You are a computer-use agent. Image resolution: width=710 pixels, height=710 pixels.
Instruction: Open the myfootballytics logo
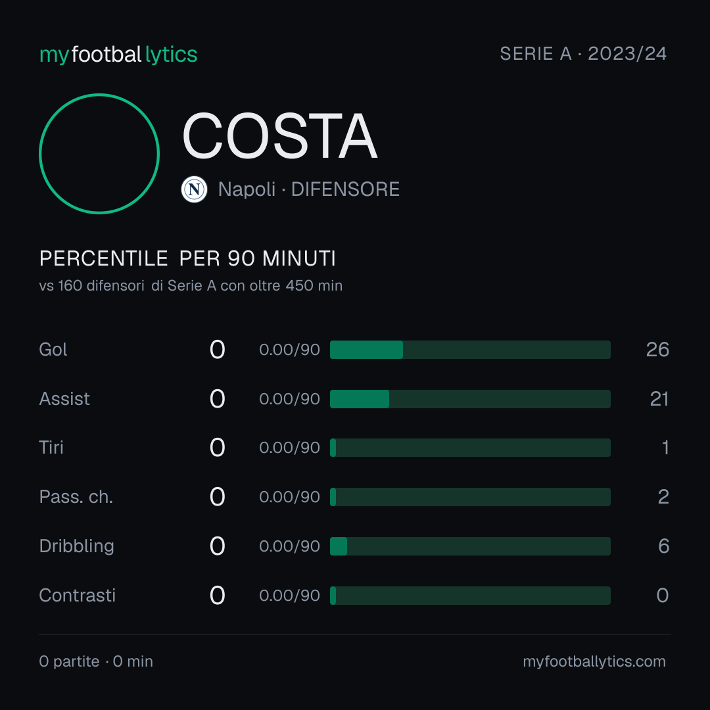pyautogui.click(x=118, y=55)
